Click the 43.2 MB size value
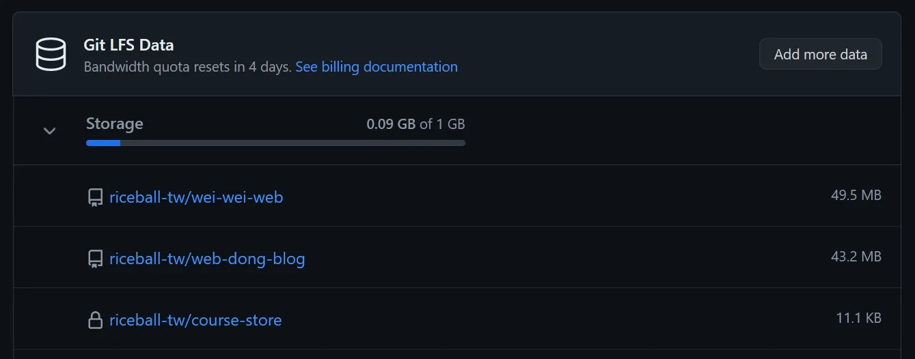 pyautogui.click(x=856, y=257)
